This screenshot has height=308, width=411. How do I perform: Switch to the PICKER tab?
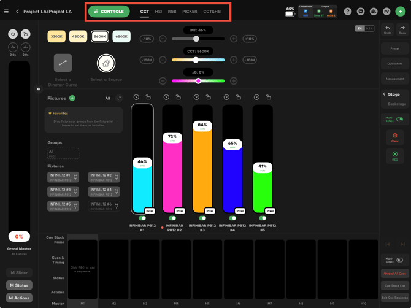click(190, 12)
